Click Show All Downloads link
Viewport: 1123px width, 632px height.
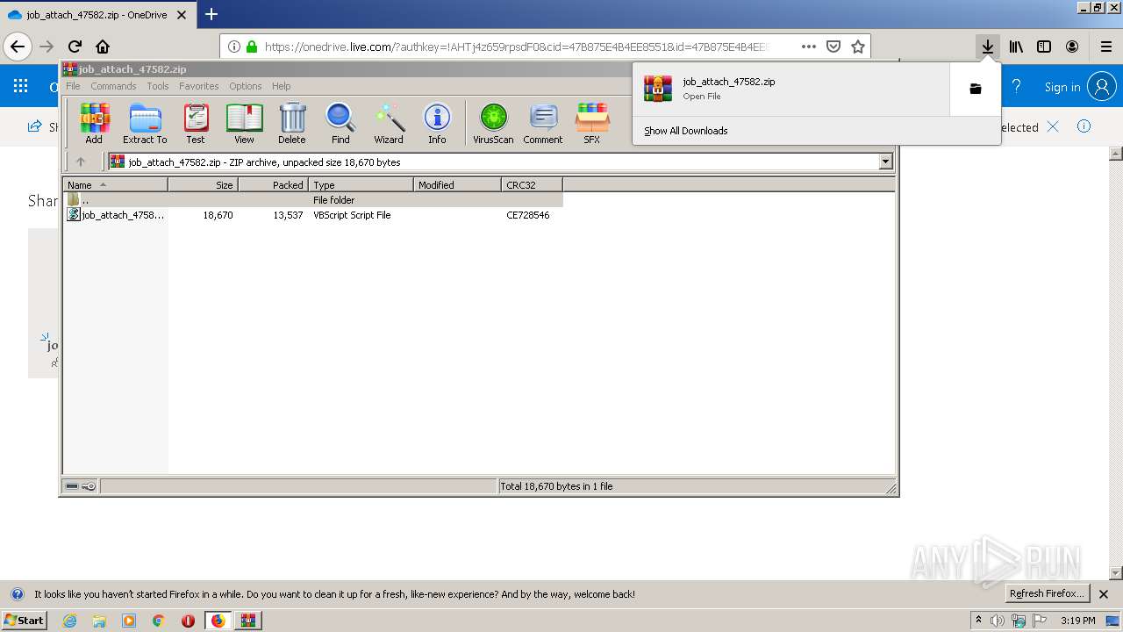coord(685,131)
